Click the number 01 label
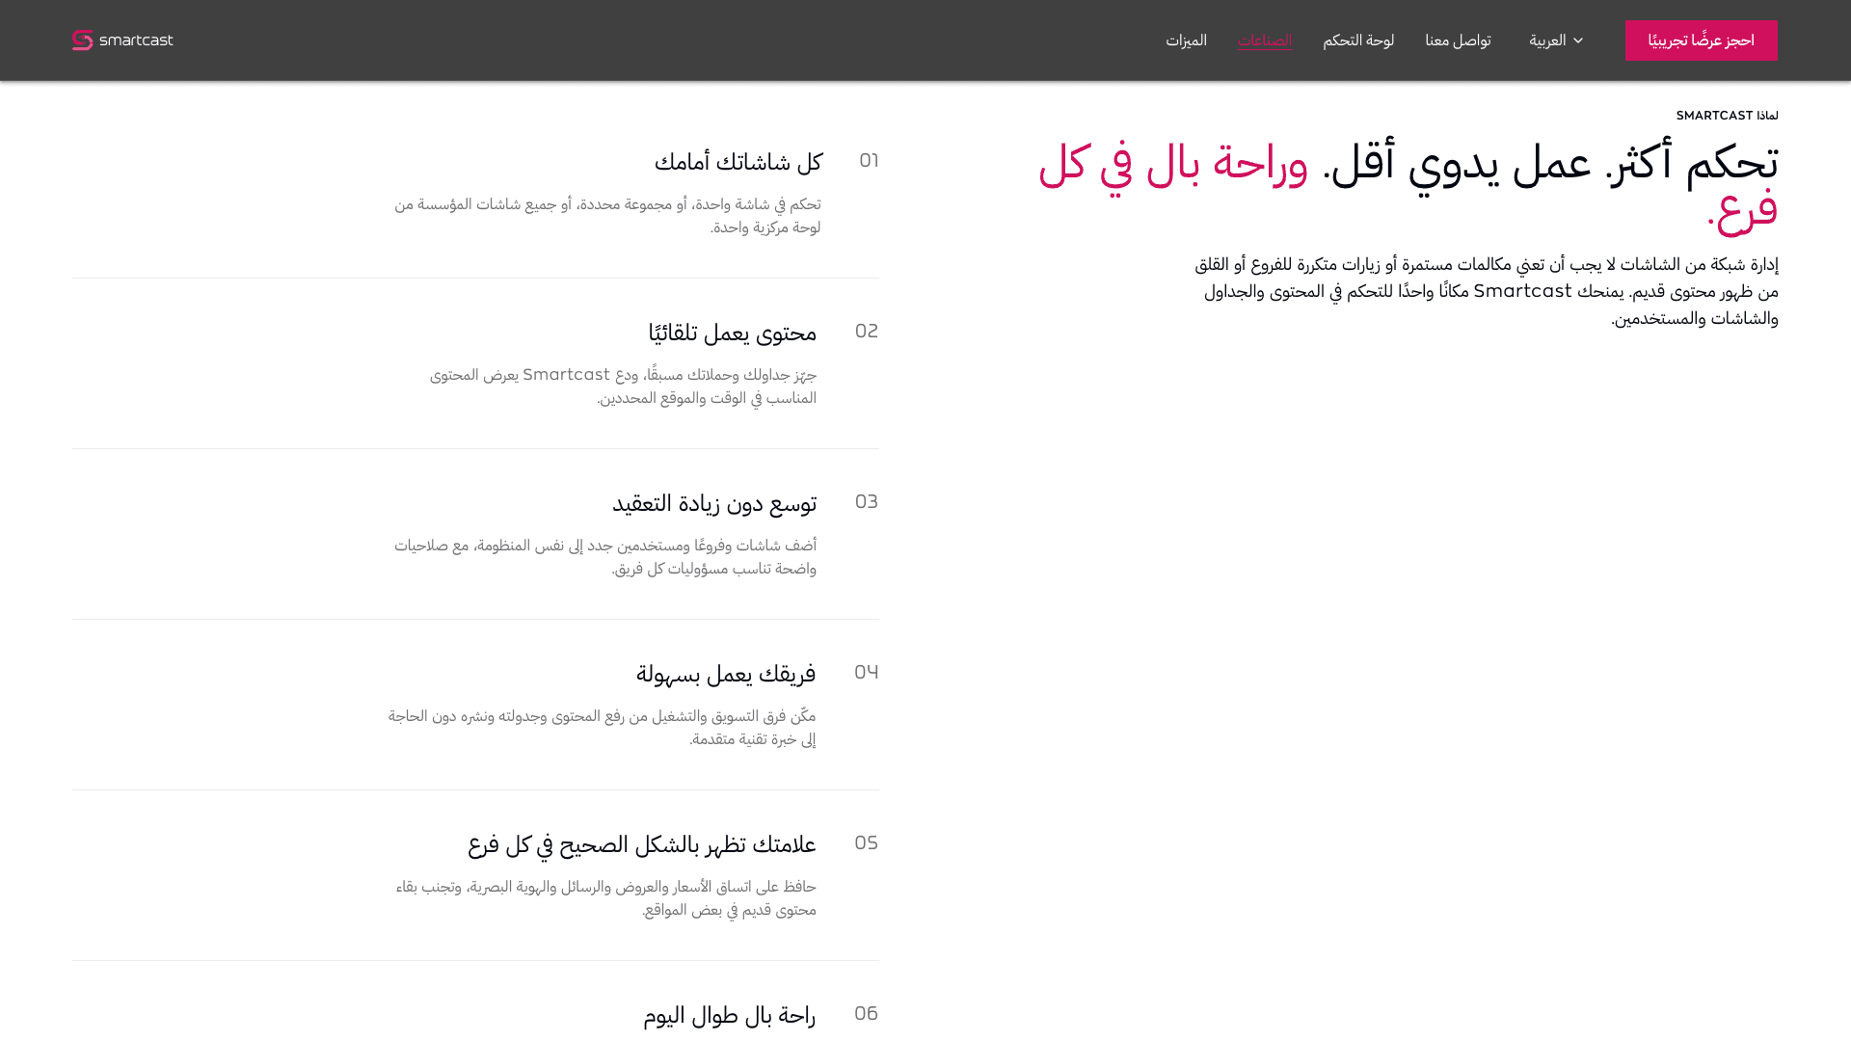Image resolution: width=1851 pixels, height=1041 pixels. [869, 160]
